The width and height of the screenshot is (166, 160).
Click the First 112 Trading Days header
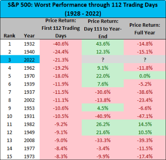tap(61, 28)
